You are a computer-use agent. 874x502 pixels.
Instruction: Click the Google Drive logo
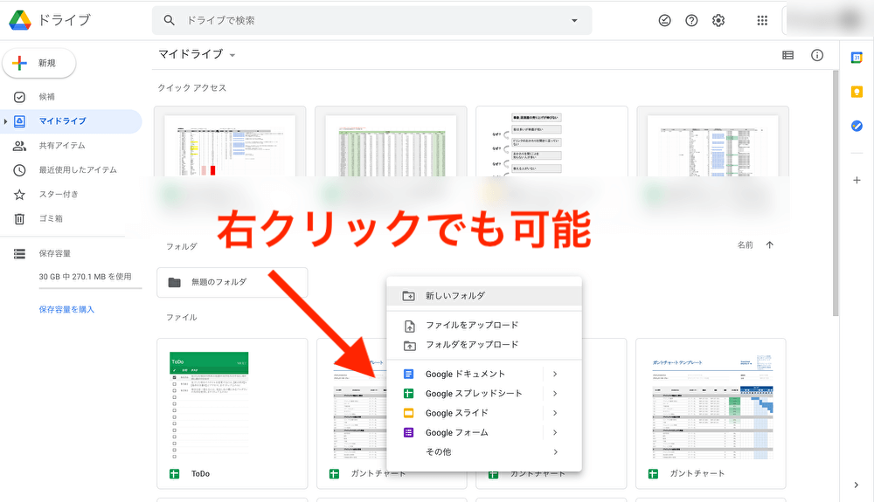20,20
